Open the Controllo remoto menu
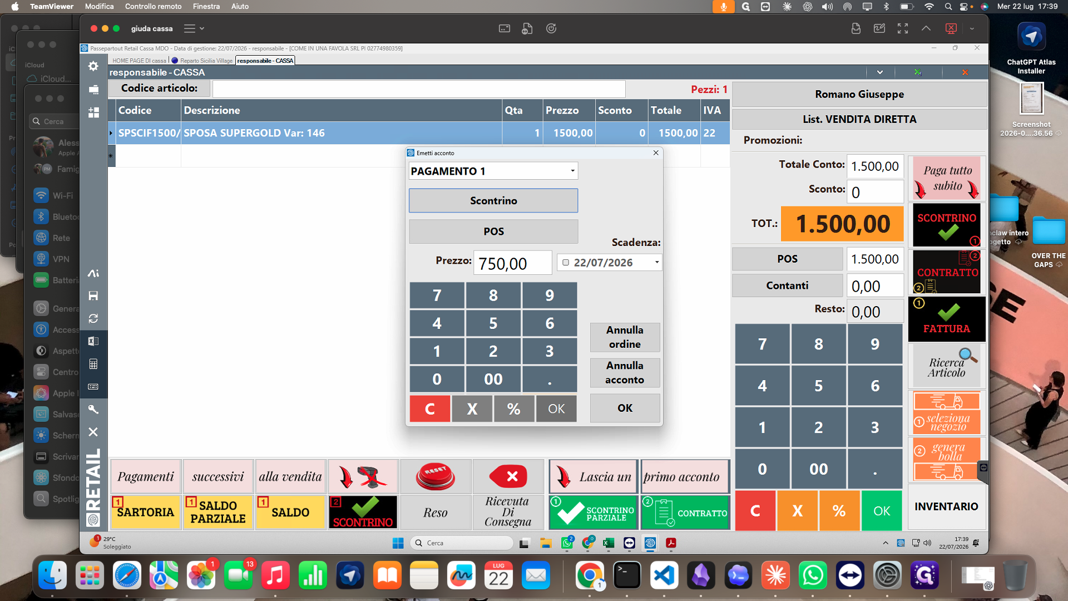Viewport: 1068px width, 601px height. 153,6
